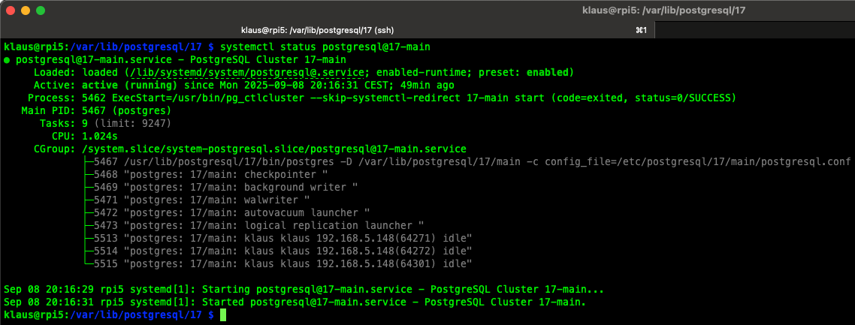855x325 pixels.
Task: Click the green cursor block at prompt
Action: pyautogui.click(x=222, y=315)
